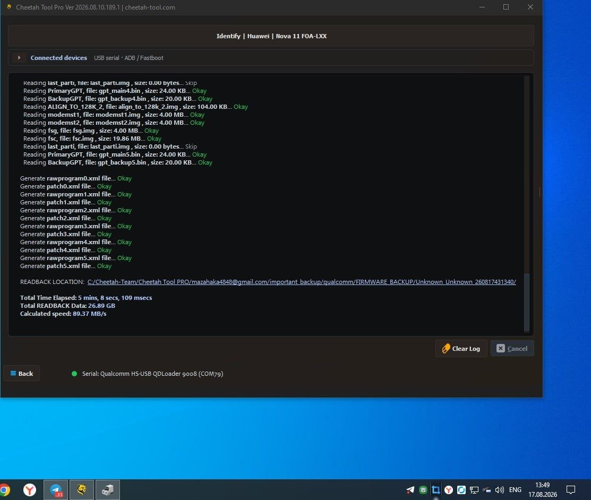Click the Serial Qualcomm HS-USB QDLoader 9008 text
591x500 pixels.
pyautogui.click(x=152, y=374)
